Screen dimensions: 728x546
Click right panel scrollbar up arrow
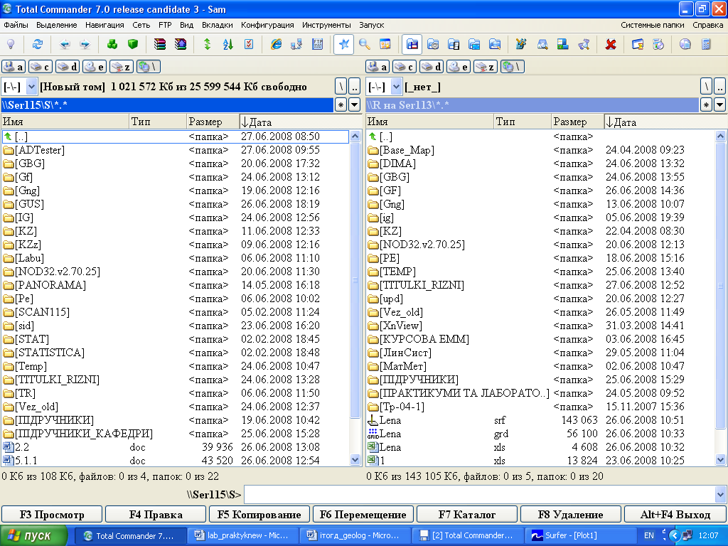click(720, 136)
